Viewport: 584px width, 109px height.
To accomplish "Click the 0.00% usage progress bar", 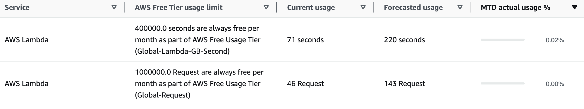I will (502, 83).
